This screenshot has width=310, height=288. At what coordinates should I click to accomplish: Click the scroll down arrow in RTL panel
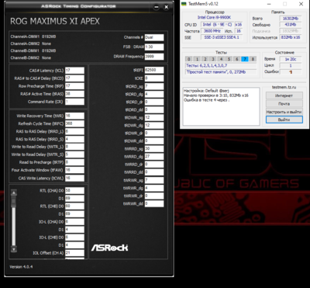point(14,249)
